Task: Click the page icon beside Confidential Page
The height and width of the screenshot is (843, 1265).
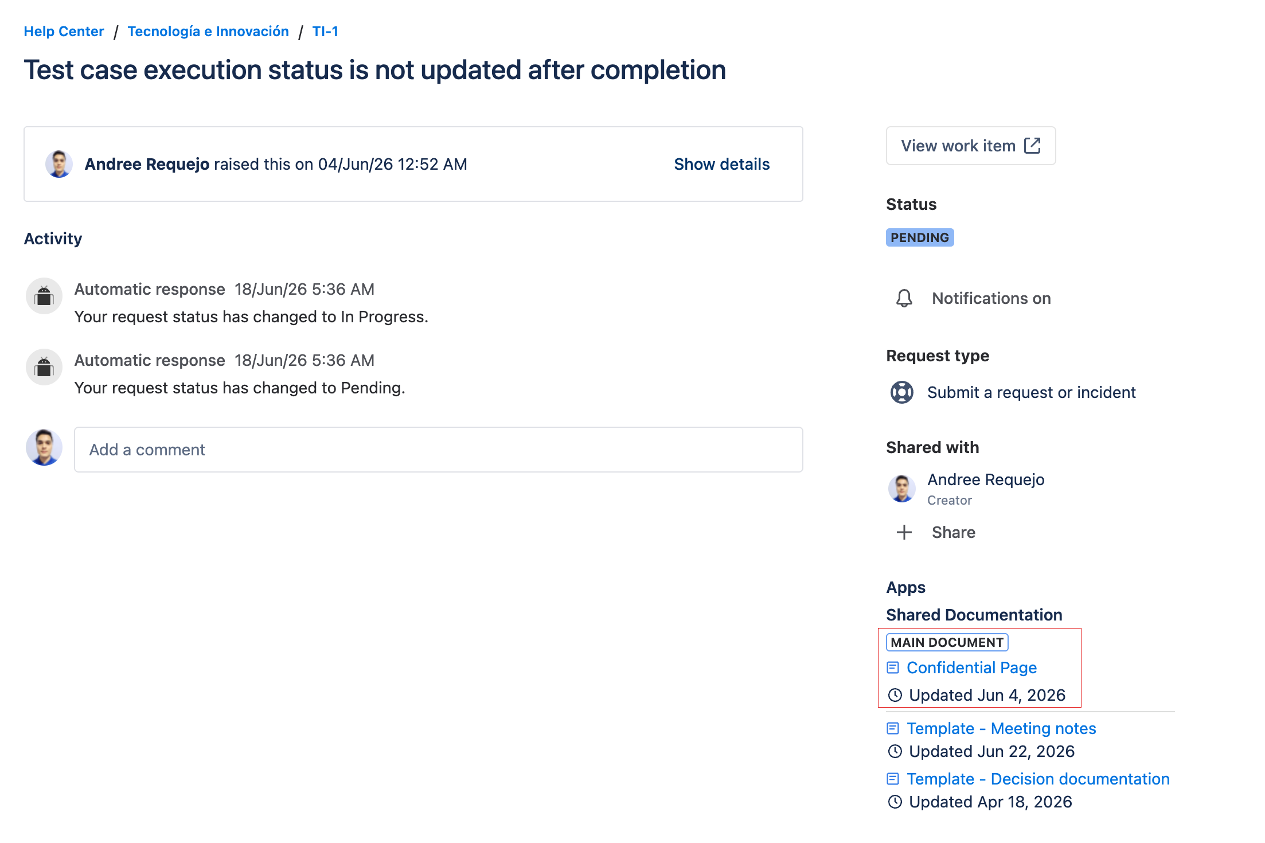Action: 893,668
